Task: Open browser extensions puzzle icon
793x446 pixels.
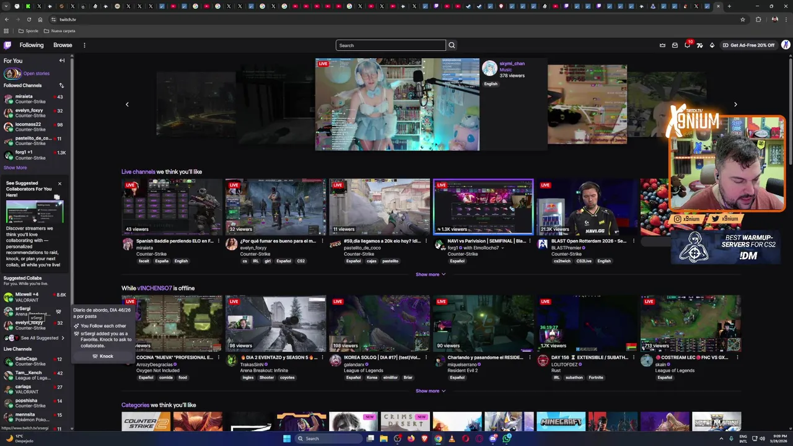Action: (x=758, y=19)
